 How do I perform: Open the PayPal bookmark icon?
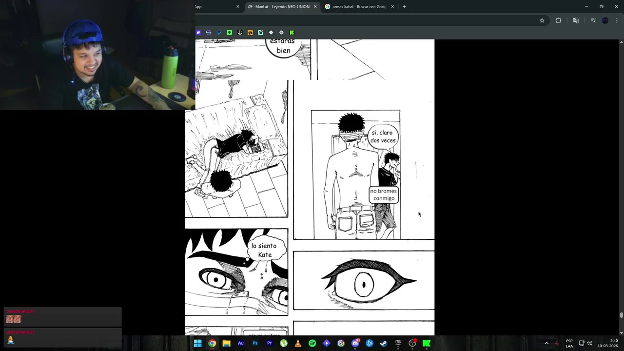[219, 33]
